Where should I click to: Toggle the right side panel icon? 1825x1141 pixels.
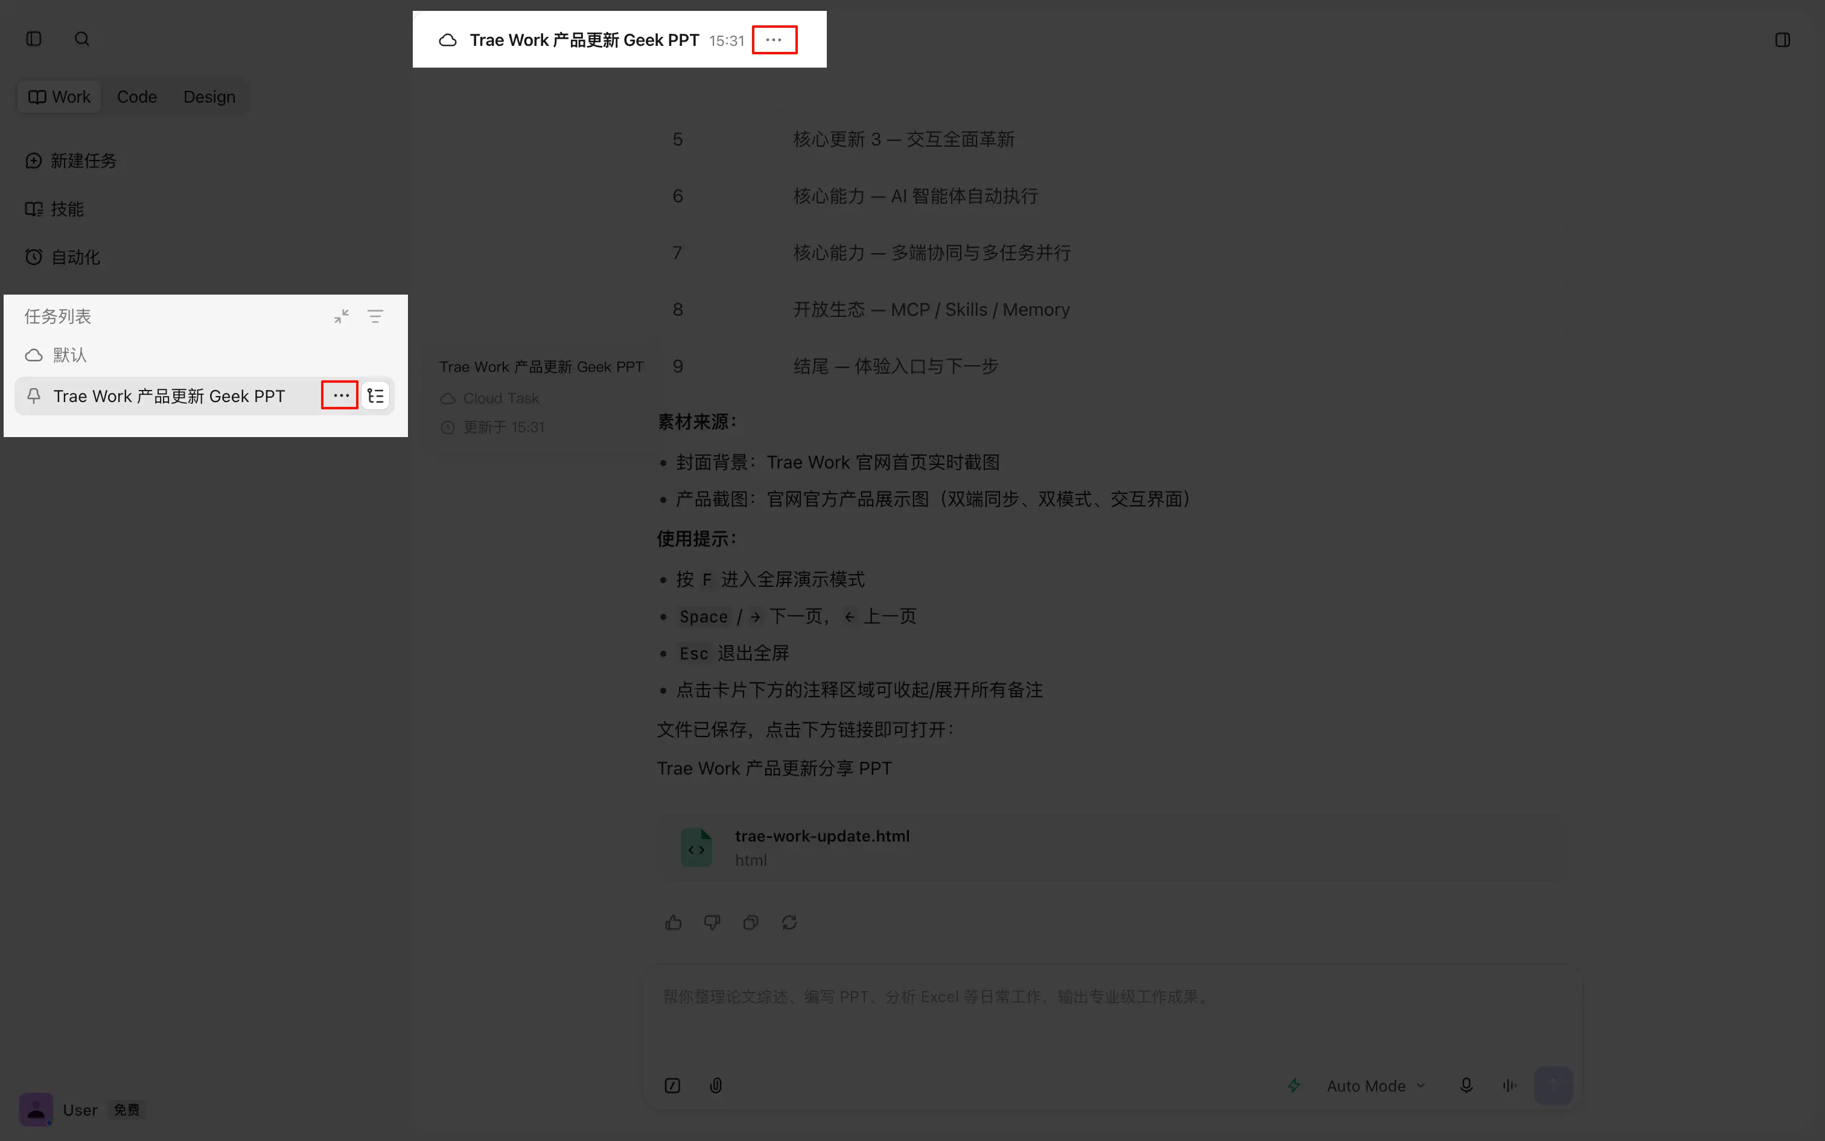tap(1783, 40)
